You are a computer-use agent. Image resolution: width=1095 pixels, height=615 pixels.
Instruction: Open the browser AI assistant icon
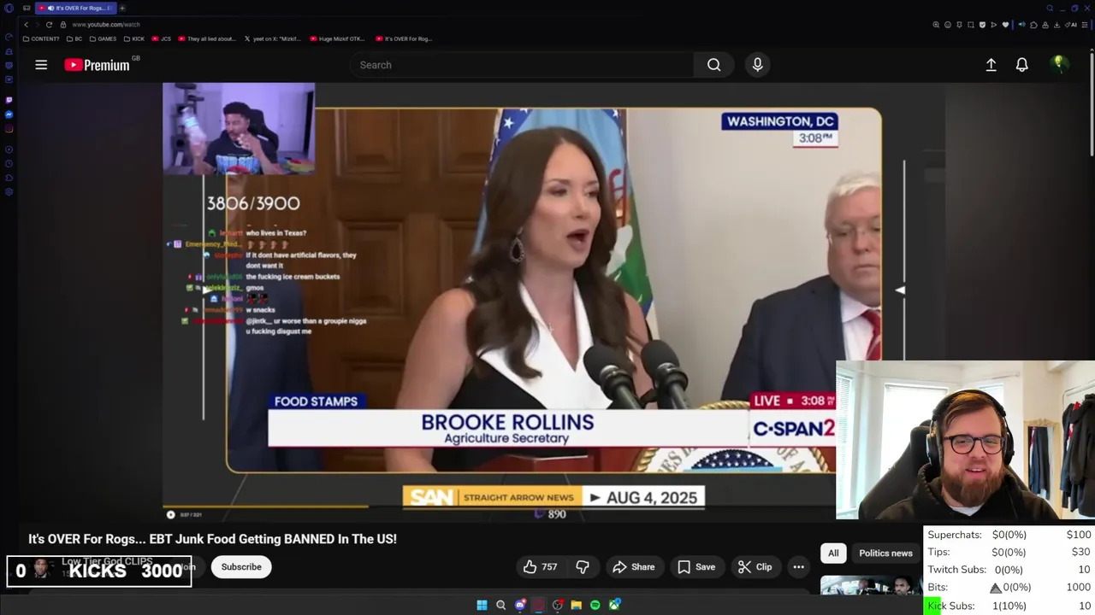(x=1071, y=25)
